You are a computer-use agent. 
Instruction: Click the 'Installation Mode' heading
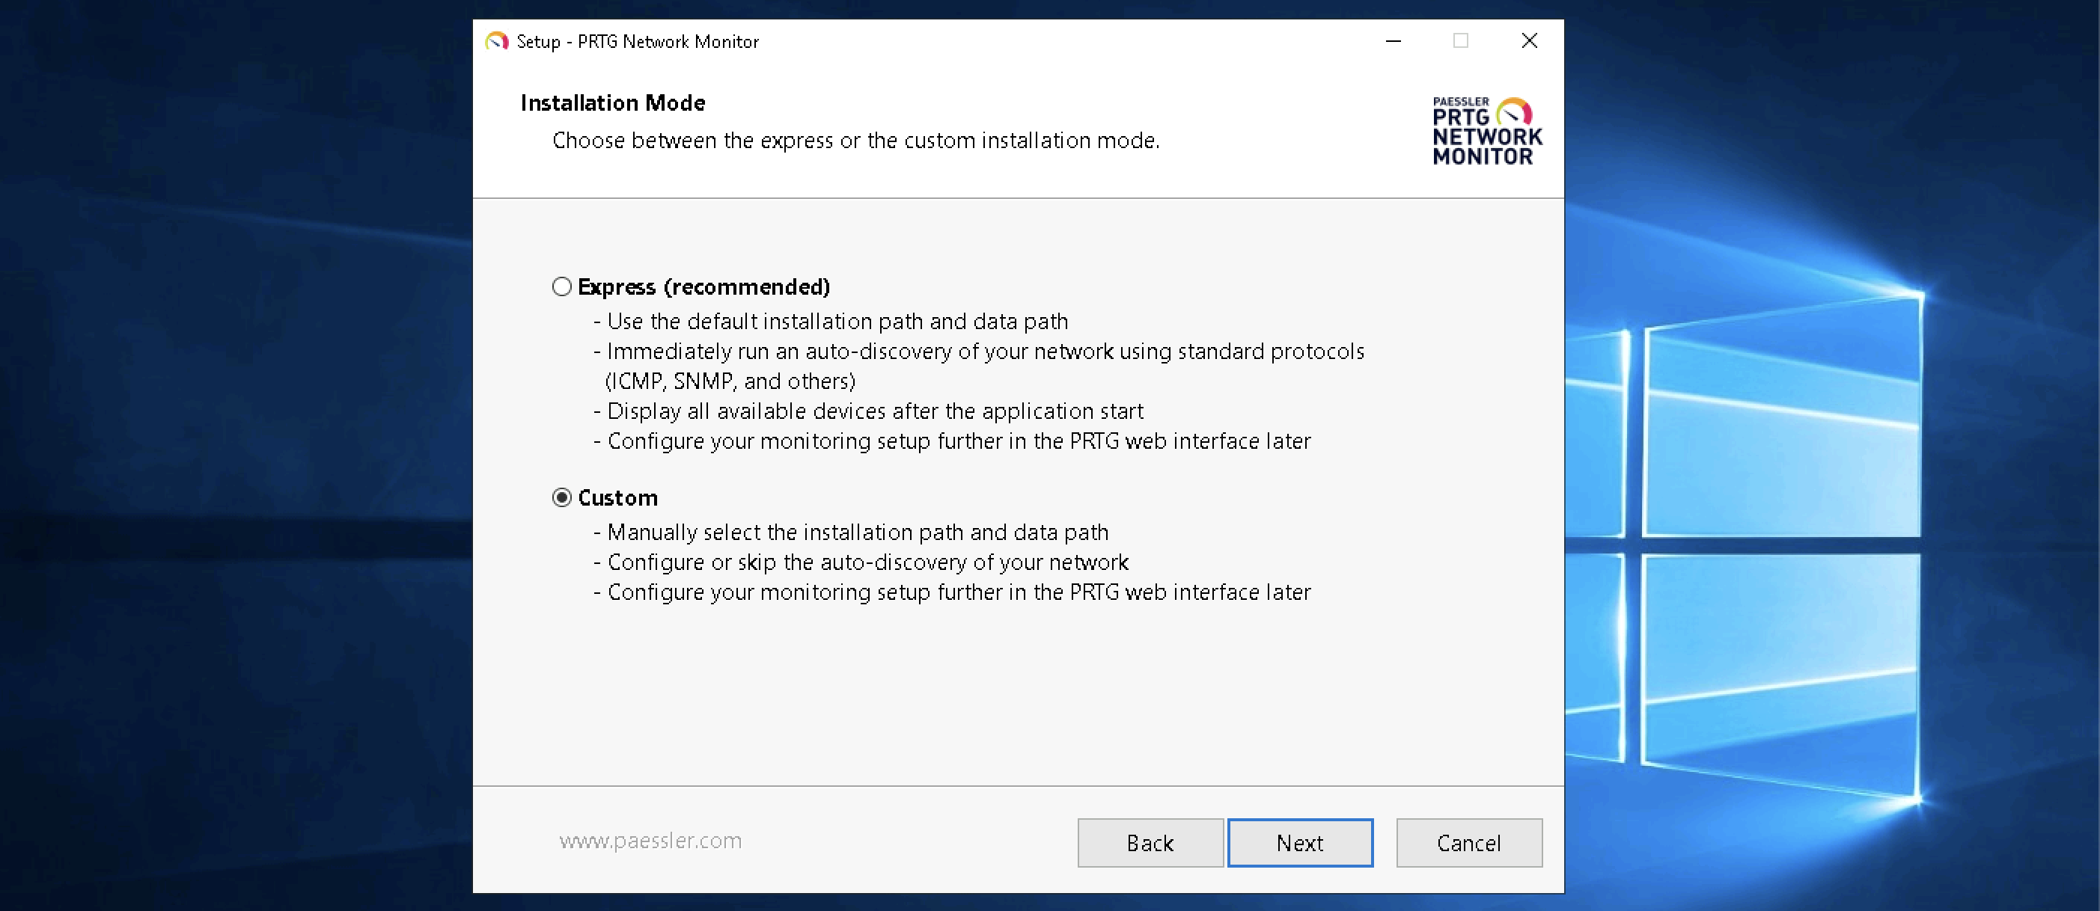pos(612,102)
